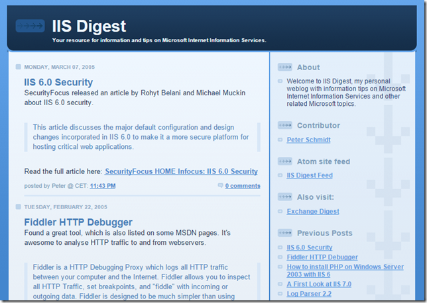This screenshot has height=303, width=427.
Task: Click the date text Monday, March 07, 2005
Action: click(x=60, y=67)
